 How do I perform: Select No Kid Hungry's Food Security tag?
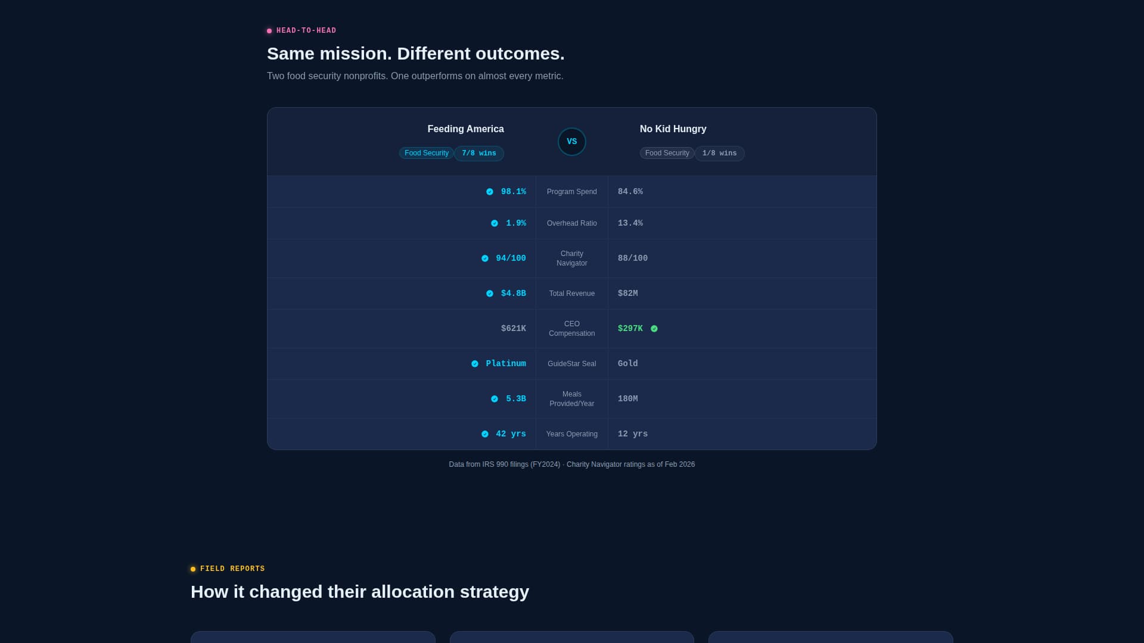tap(667, 153)
